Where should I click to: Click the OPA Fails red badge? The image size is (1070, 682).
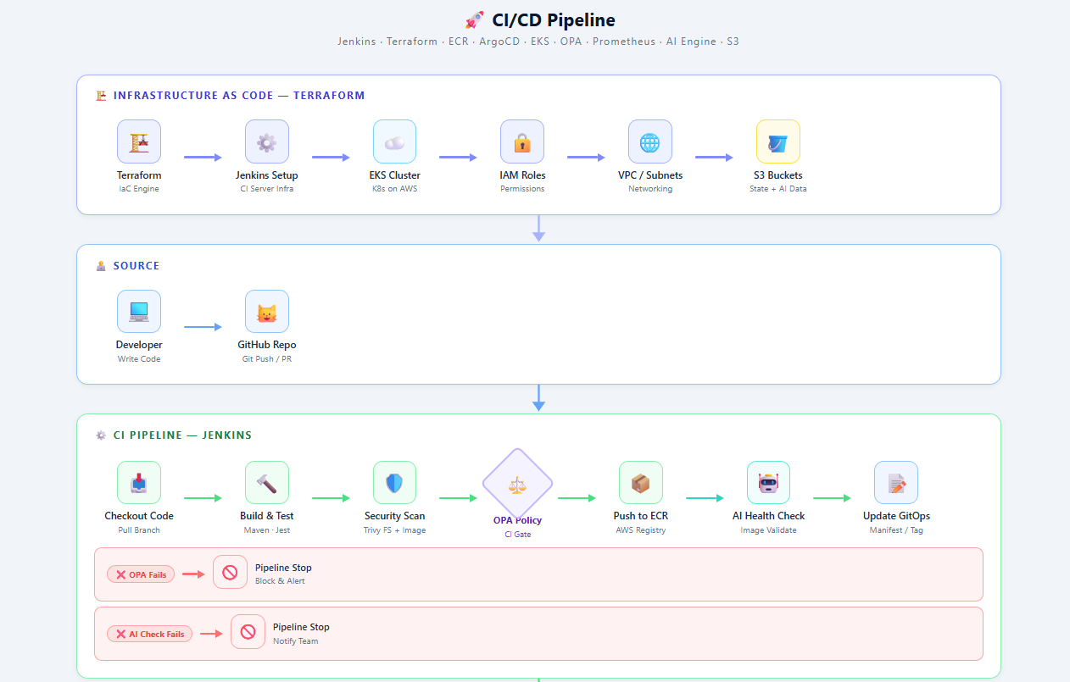141,574
